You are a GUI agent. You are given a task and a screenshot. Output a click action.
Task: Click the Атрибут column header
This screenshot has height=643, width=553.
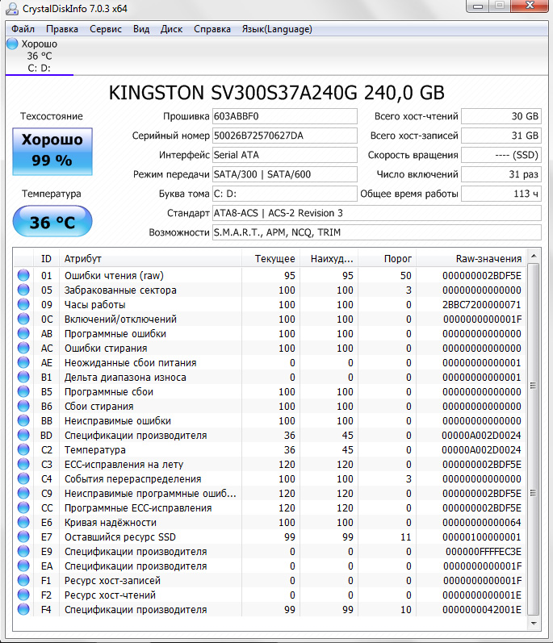coord(150,259)
